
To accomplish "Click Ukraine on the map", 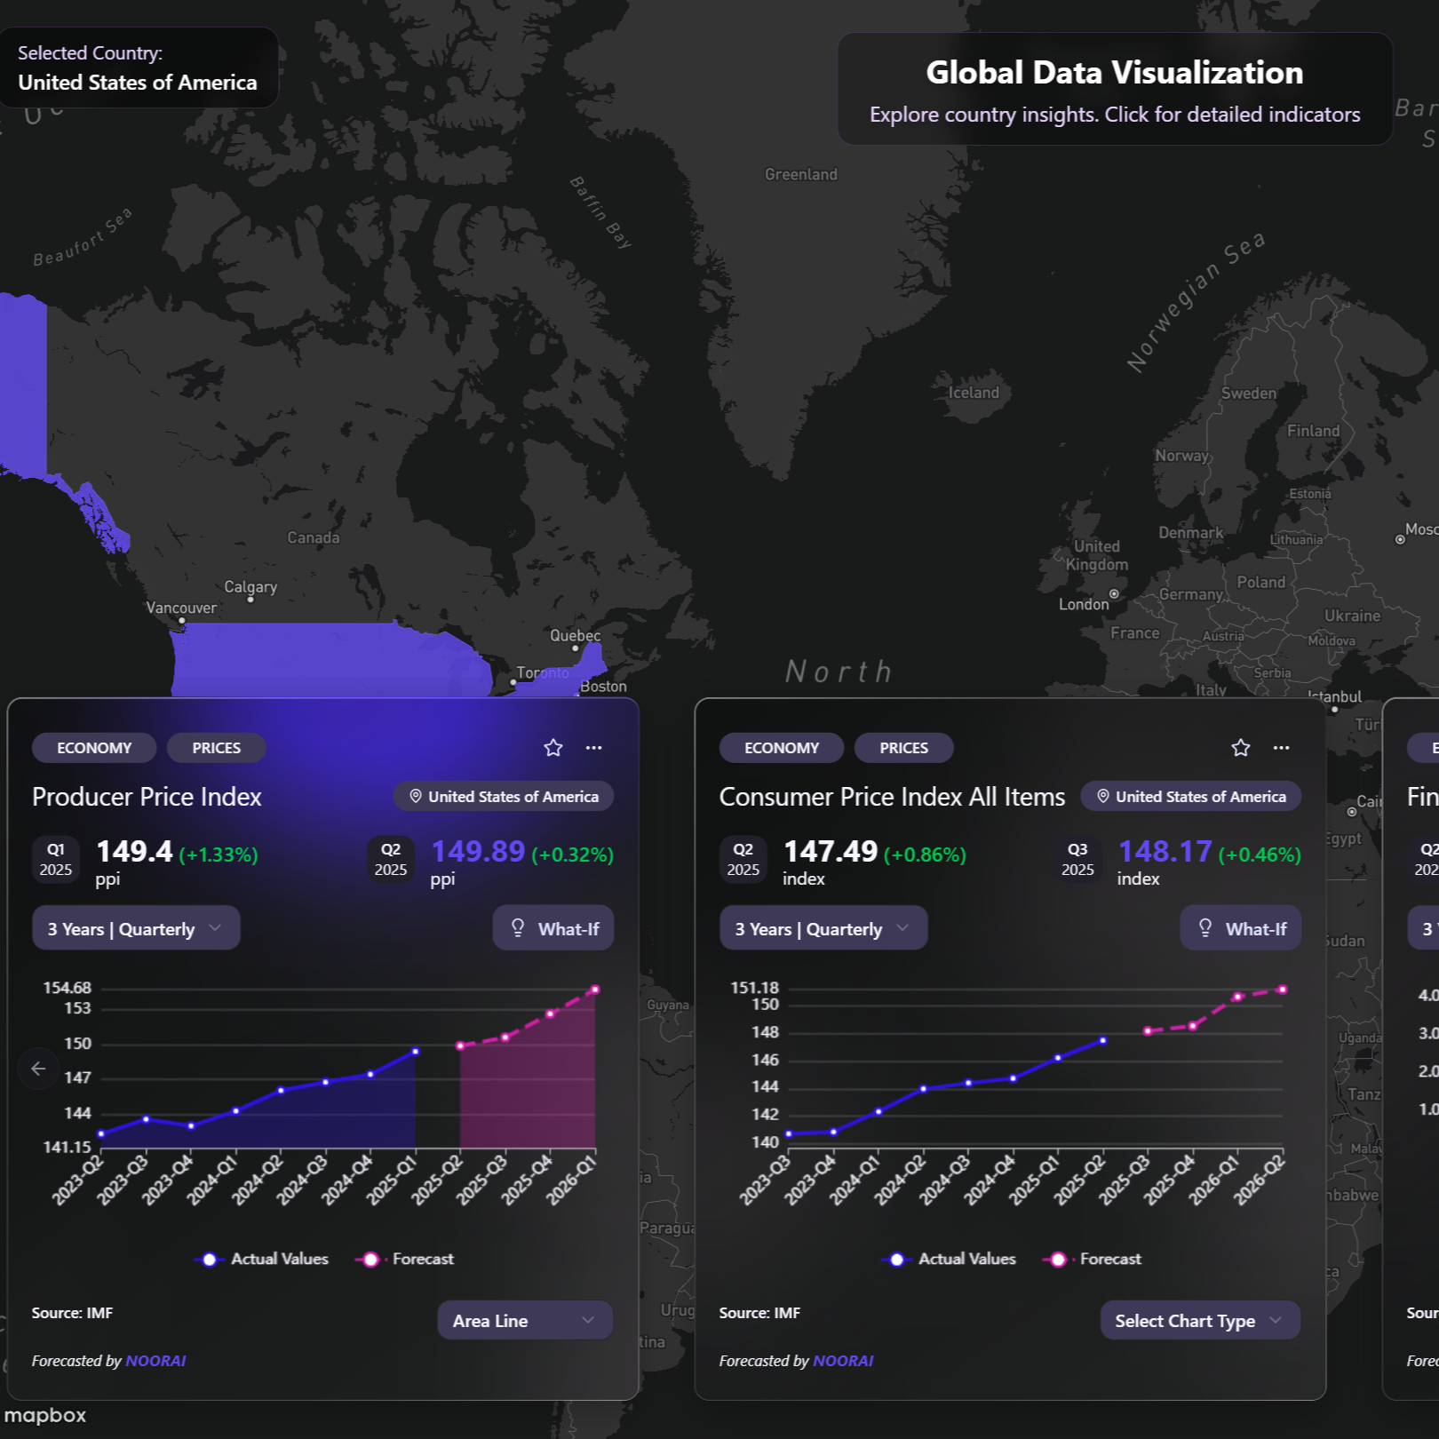I will (1353, 616).
